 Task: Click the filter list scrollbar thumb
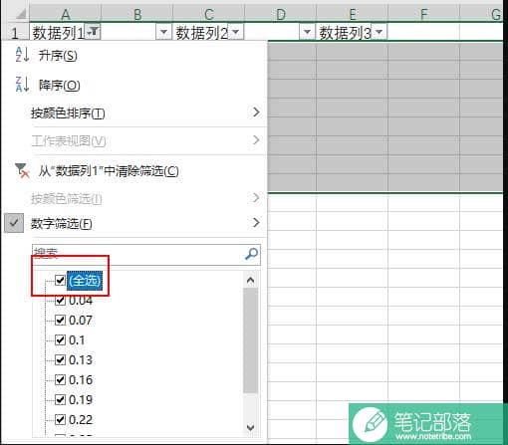click(x=251, y=340)
